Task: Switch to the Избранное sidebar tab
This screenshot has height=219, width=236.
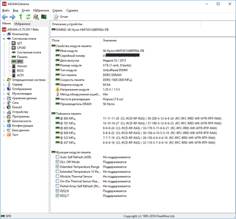Action: coord(22,24)
